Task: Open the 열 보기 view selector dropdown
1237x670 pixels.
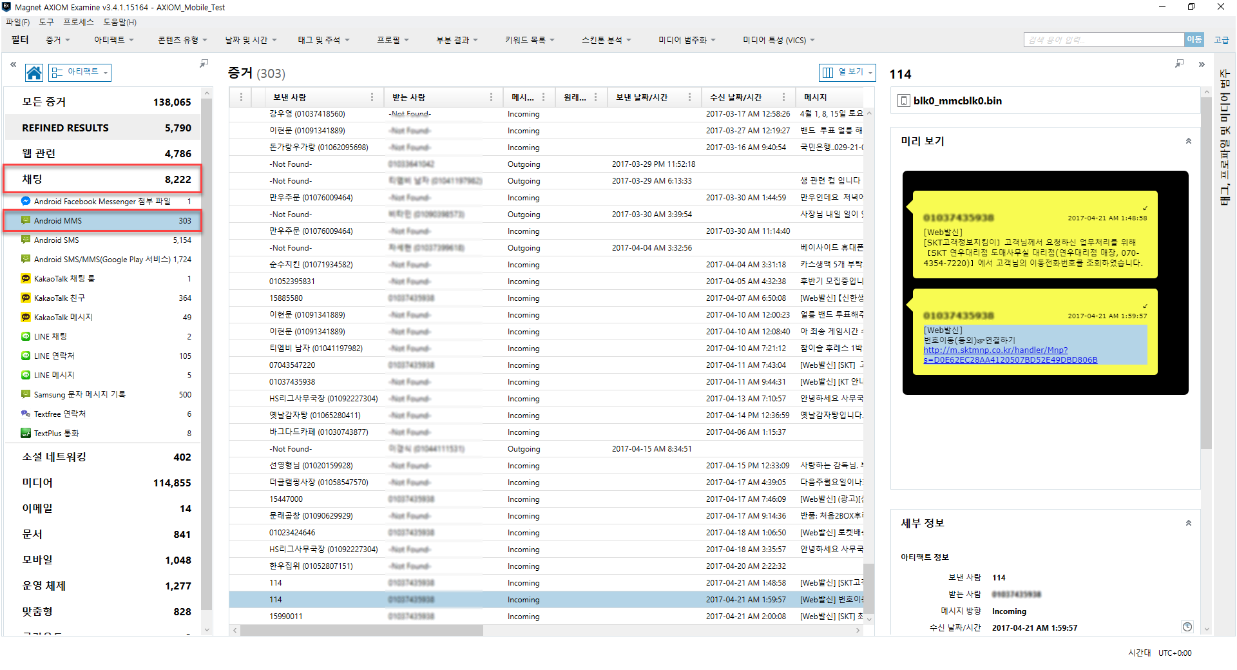Action: 847,72
